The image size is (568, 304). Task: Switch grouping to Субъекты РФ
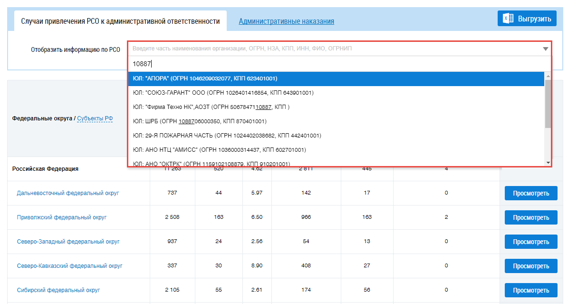(95, 118)
